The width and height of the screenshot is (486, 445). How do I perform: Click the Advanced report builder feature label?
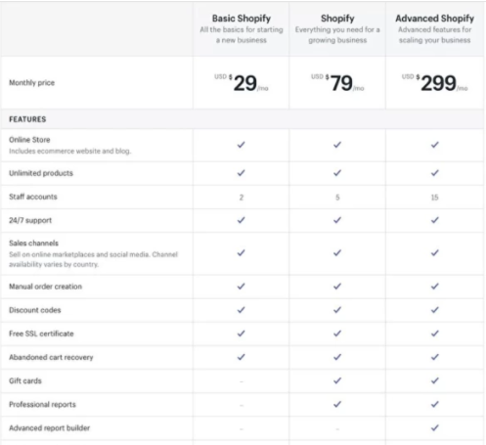[x=50, y=427]
